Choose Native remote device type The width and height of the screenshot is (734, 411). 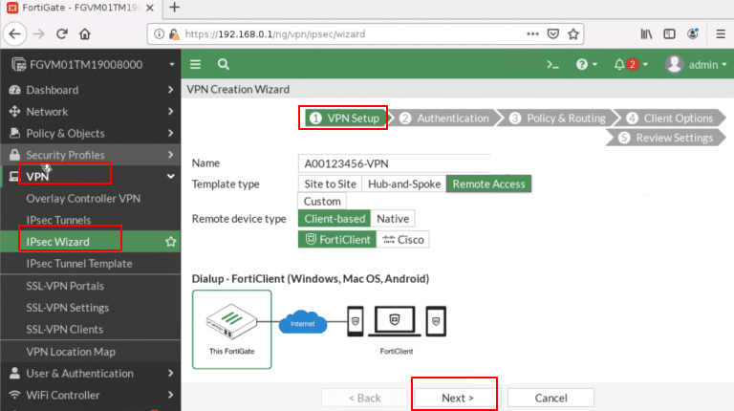click(392, 219)
